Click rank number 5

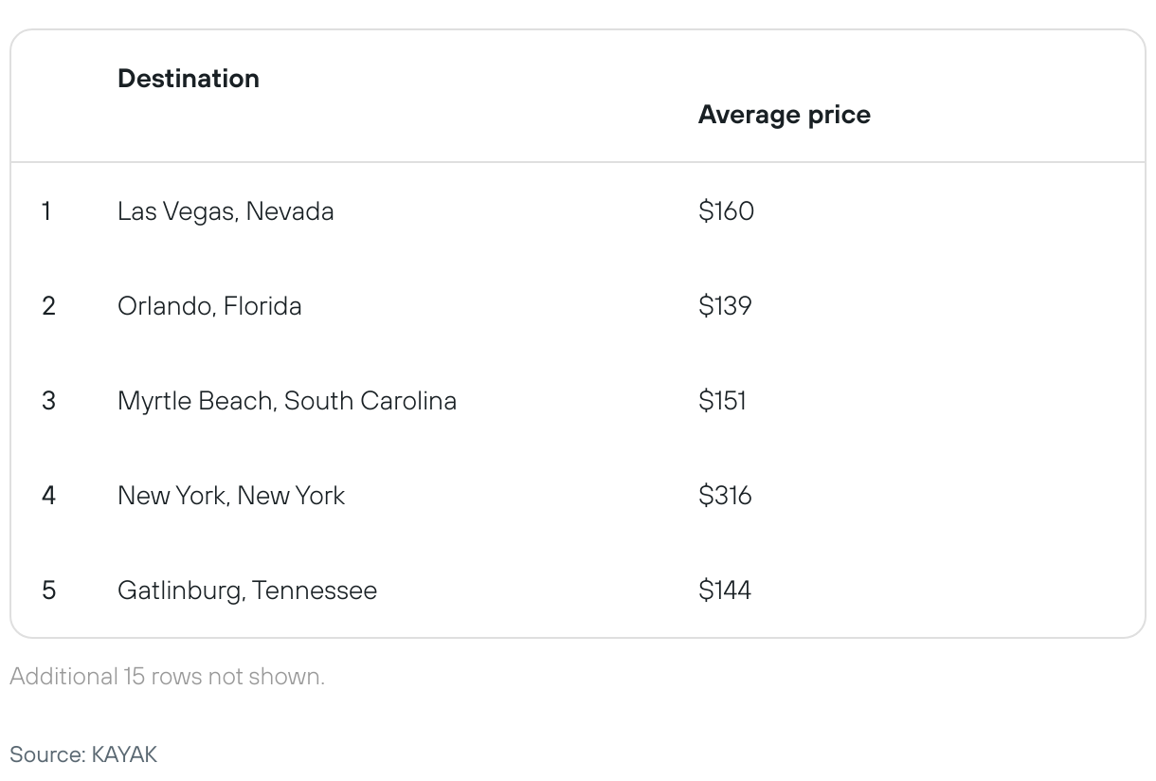[x=48, y=590]
